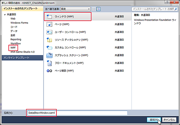Click the フロー ドキュメント (WPF) icon
Image resolution: width=180 pixels, height=125 pixels.
(x=49, y=63)
